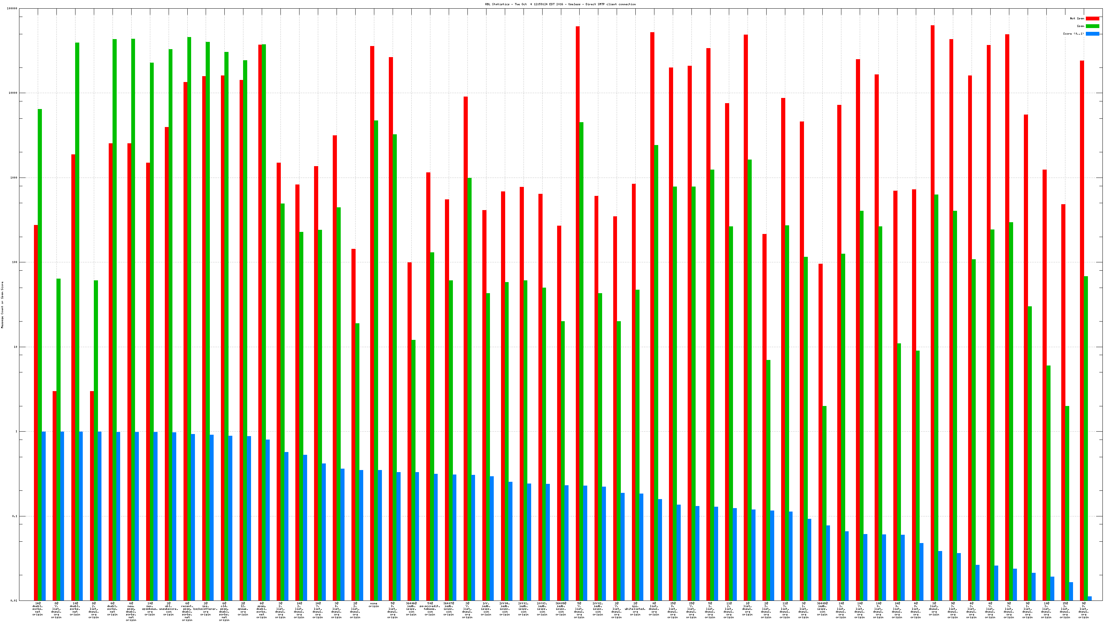
Task: Click the RBL Statistics chart title
Action: click(560, 4)
